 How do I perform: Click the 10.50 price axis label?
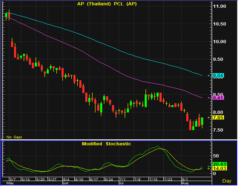pyautogui.click(x=219, y=24)
